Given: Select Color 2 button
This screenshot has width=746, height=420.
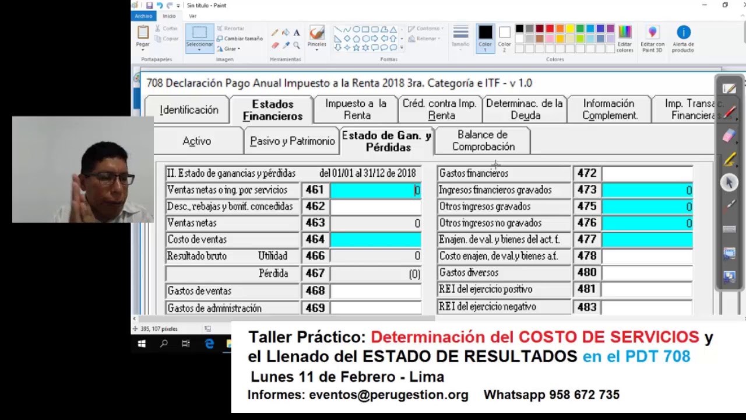Looking at the screenshot, I should pos(504,38).
